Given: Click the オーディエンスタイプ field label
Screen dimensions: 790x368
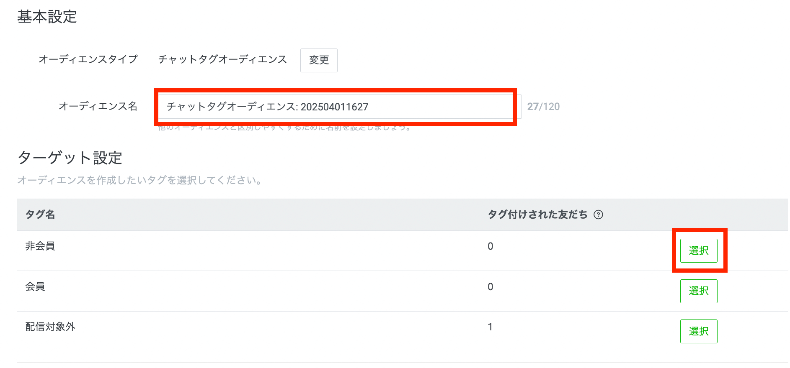Looking at the screenshot, I should pyautogui.click(x=88, y=59).
